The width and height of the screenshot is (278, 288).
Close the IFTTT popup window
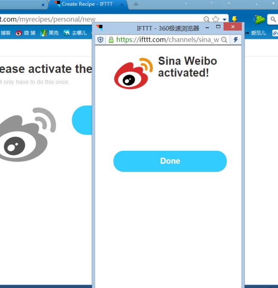[x=233, y=27]
